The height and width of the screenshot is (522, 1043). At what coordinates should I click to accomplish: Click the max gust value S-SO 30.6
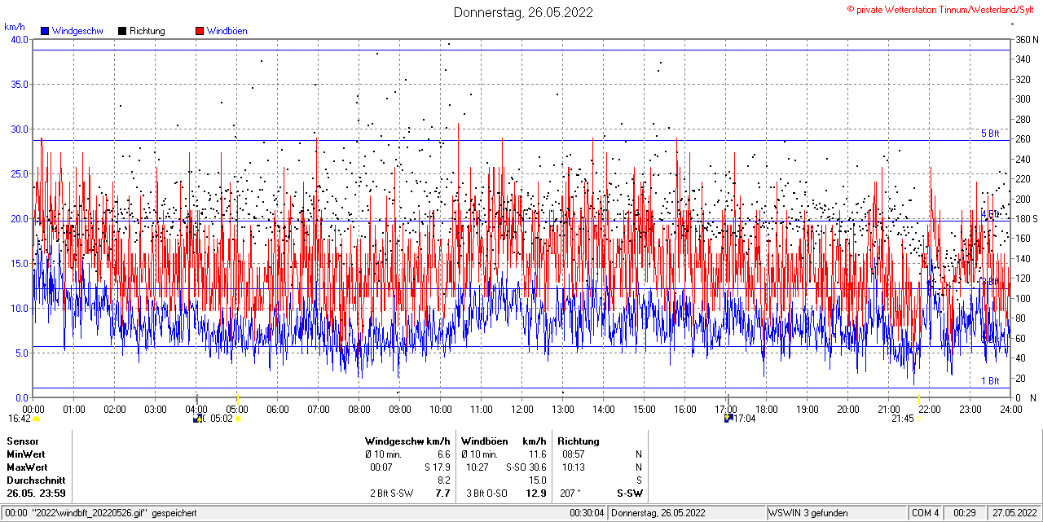pos(526,467)
